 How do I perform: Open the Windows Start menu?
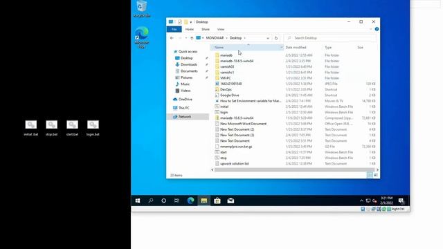[138, 201]
